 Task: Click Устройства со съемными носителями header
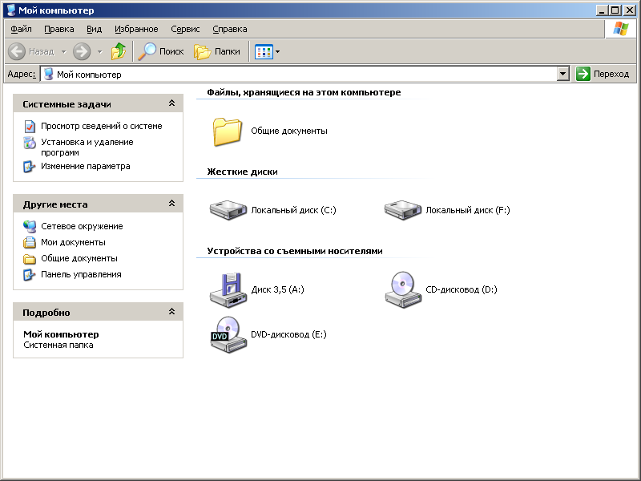(x=295, y=251)
